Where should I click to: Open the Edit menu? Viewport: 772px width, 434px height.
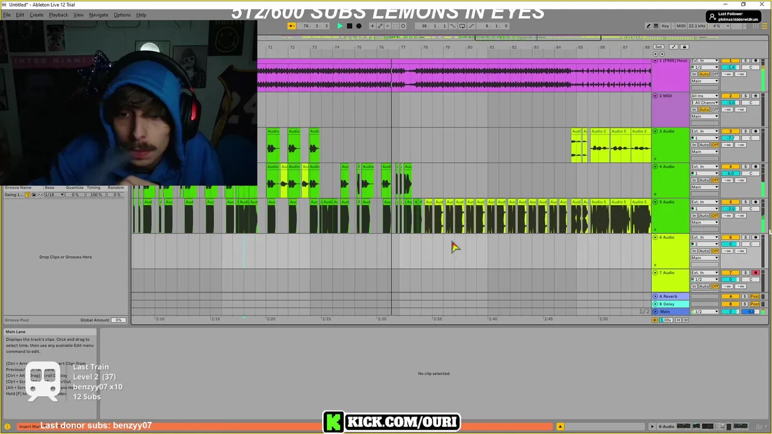click(20, 14)
